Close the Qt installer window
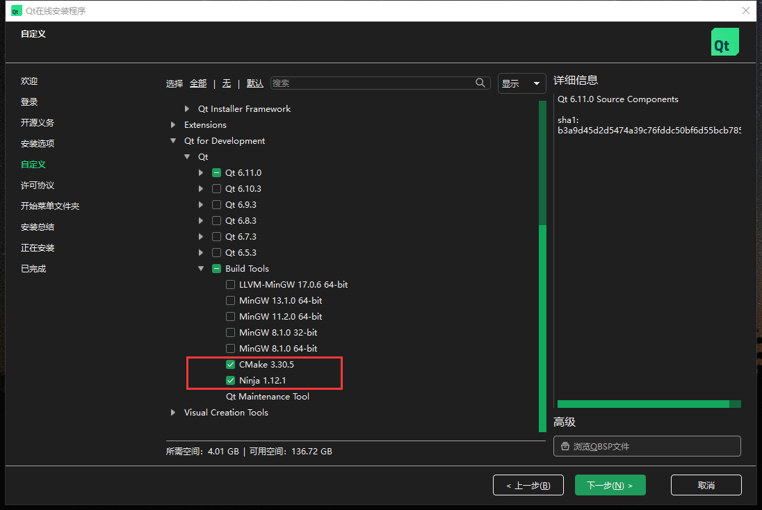The width and height of the screenshot is (762, 510). [746, 10]
